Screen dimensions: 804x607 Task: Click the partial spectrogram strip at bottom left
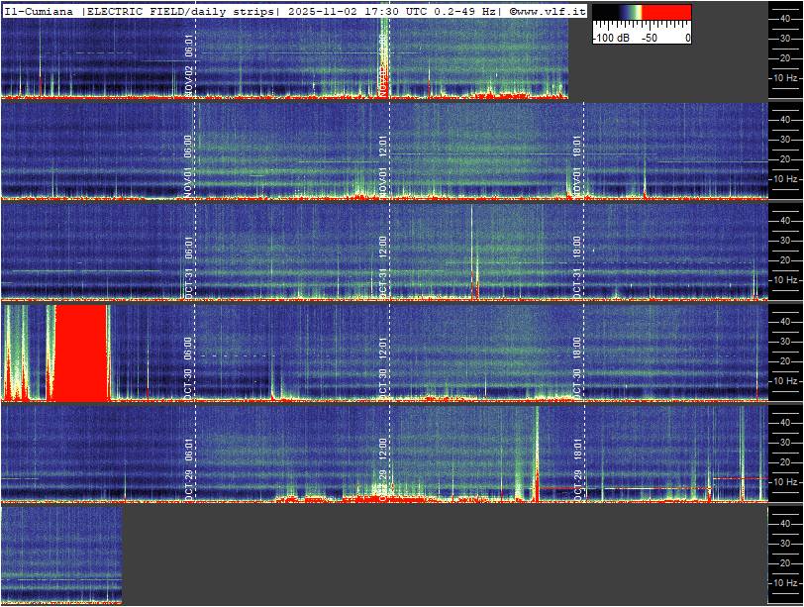pos(61,555)
